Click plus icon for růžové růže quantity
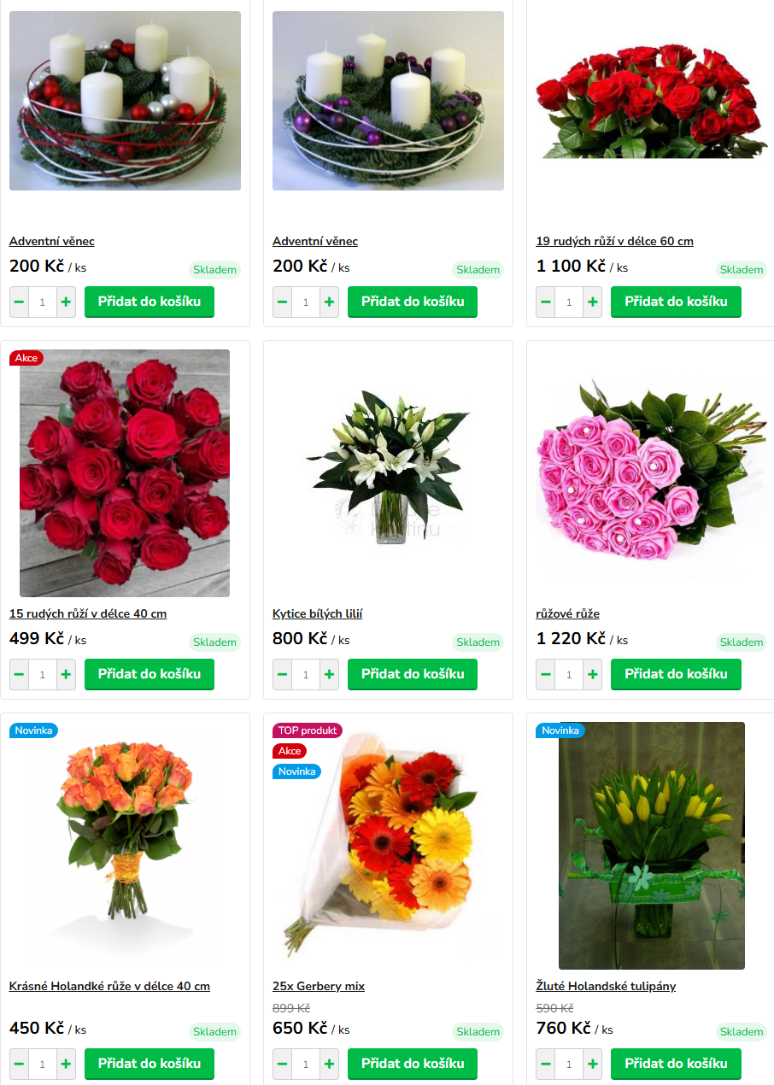Screen dimensions: 774x1085 (x=593, y=675)
